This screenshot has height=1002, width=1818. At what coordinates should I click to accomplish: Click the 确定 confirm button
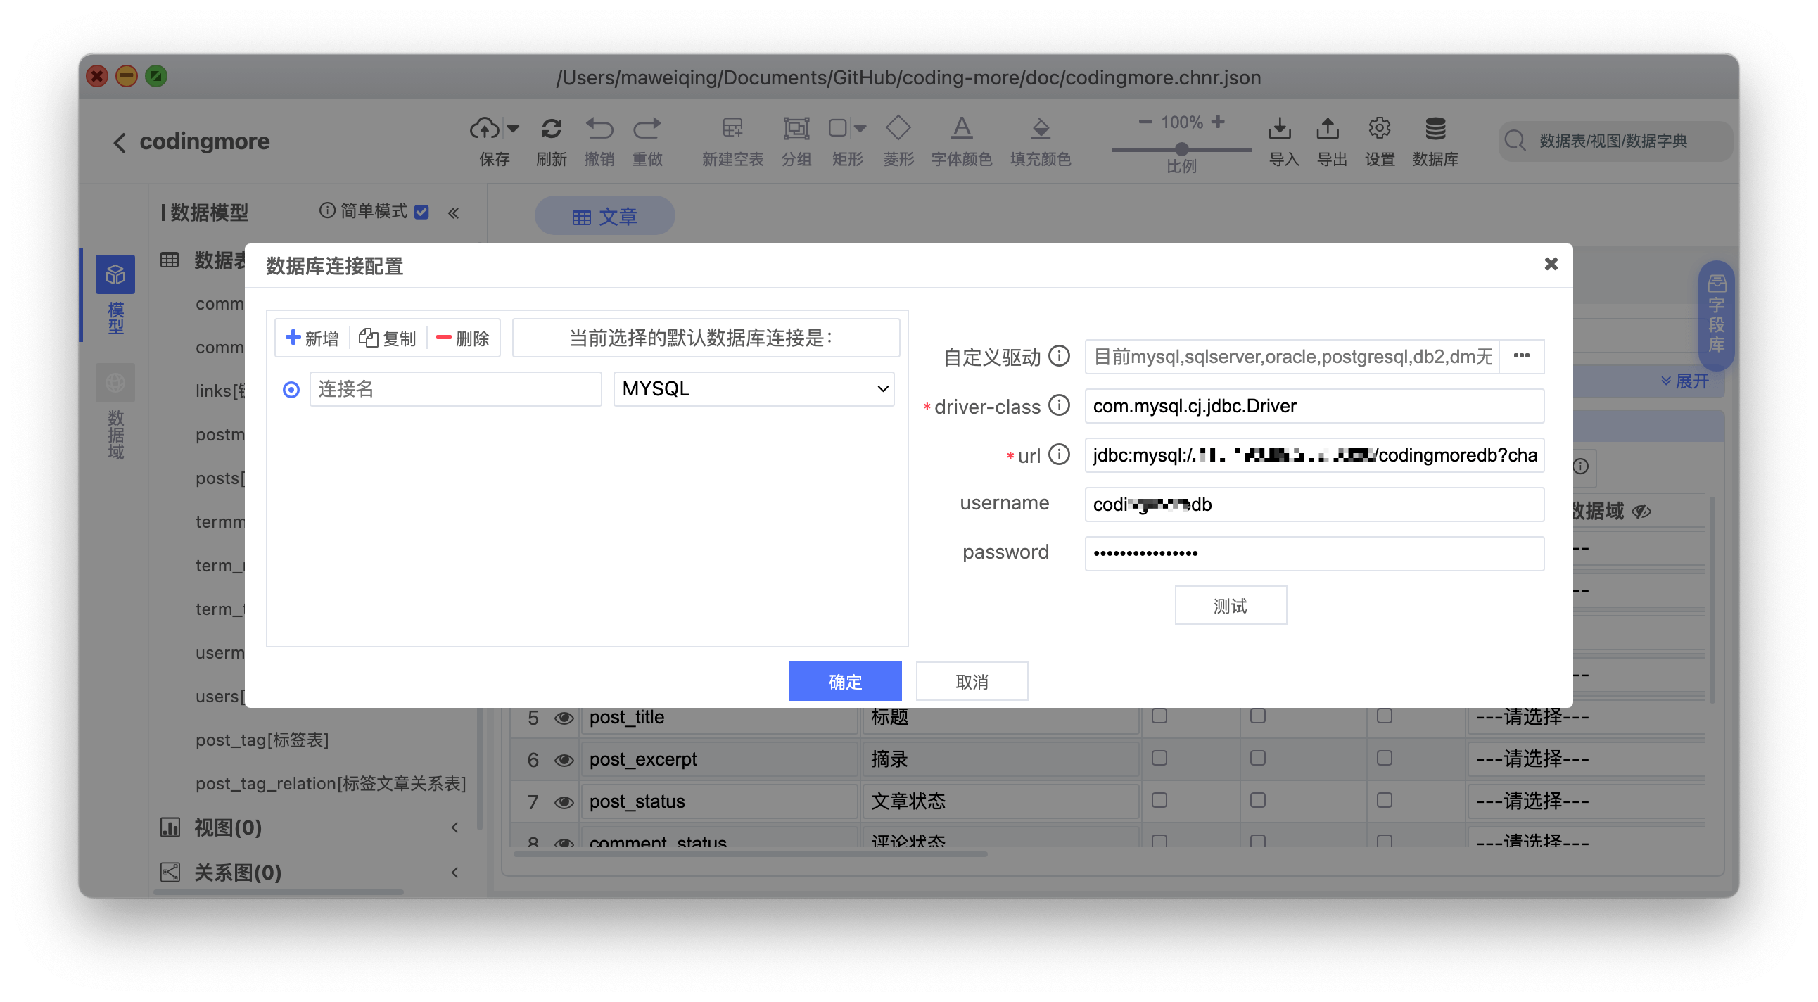click(x=845, y=681)
